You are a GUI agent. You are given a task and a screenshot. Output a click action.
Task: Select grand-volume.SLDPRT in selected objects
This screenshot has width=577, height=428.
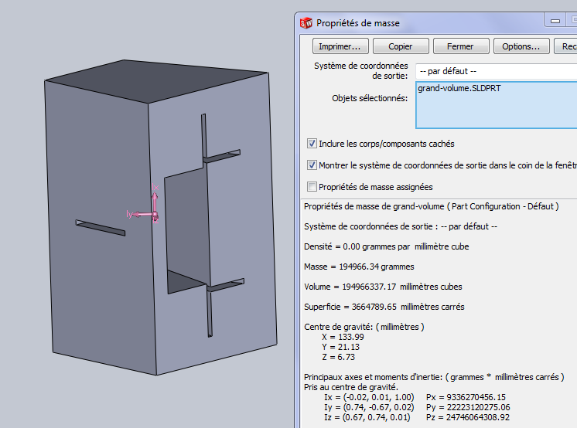coord(459,88)
